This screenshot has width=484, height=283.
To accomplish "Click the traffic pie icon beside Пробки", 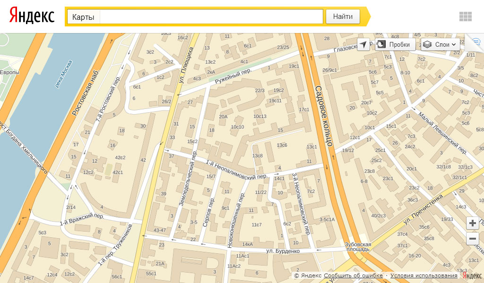I will [x=381, y=44].
